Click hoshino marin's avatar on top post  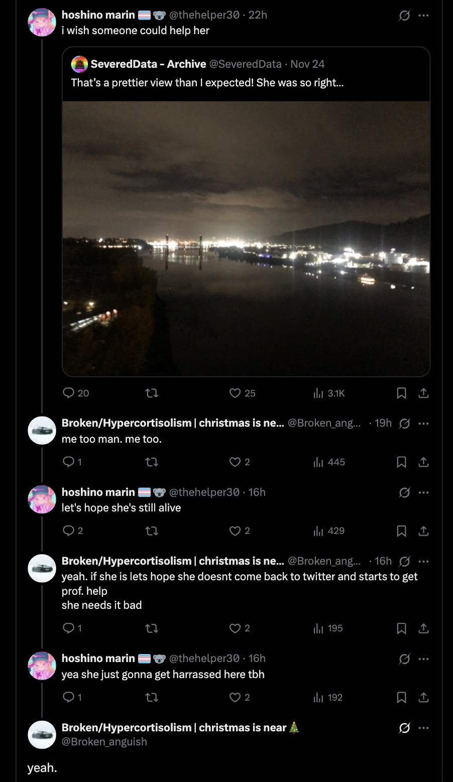pyautogui.click(x=42, y=22)
